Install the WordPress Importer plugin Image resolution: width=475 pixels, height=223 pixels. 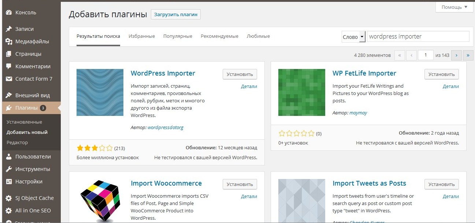tap(240, 74)
